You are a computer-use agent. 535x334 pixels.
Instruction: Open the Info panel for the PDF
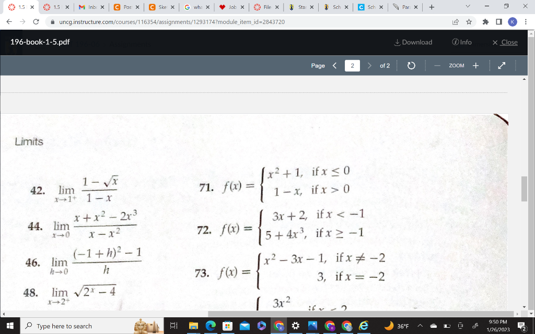[462, 42]
